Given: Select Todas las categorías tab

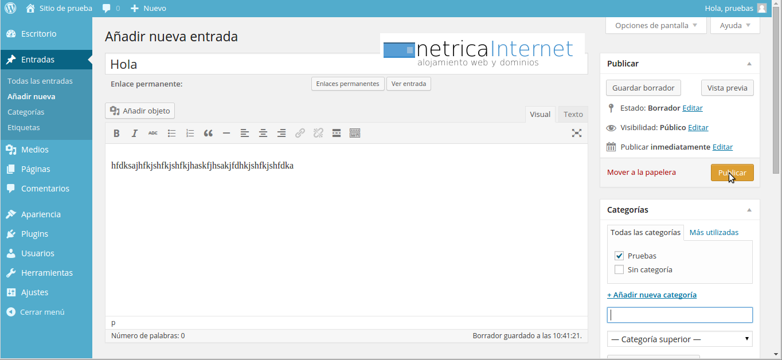Looking at the screenshot, I should pyautogui.click(x=646, y=232).
